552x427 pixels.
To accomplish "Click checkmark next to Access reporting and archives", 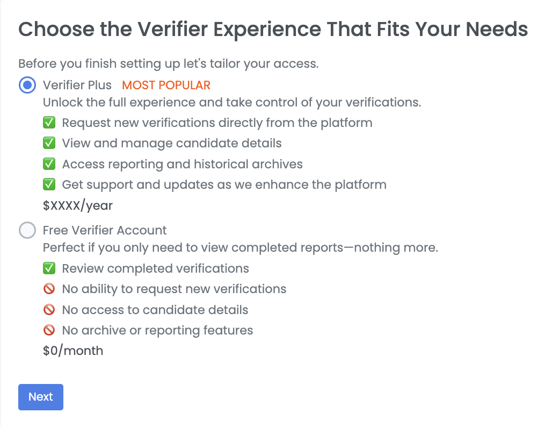I will (49, 164).
